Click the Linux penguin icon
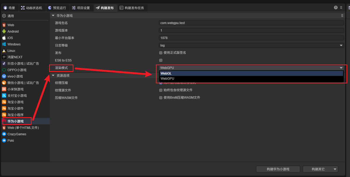Viewport: 350px width, 177px height. pos(4,51)
